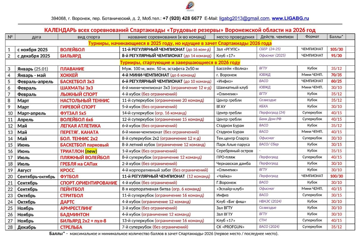Click the '60/25' points value

click(x=336, y=82)
